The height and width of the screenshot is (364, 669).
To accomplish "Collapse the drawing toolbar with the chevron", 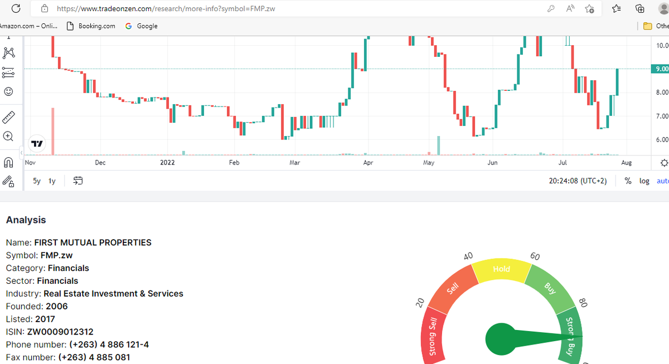I will [x=21, y=151].
